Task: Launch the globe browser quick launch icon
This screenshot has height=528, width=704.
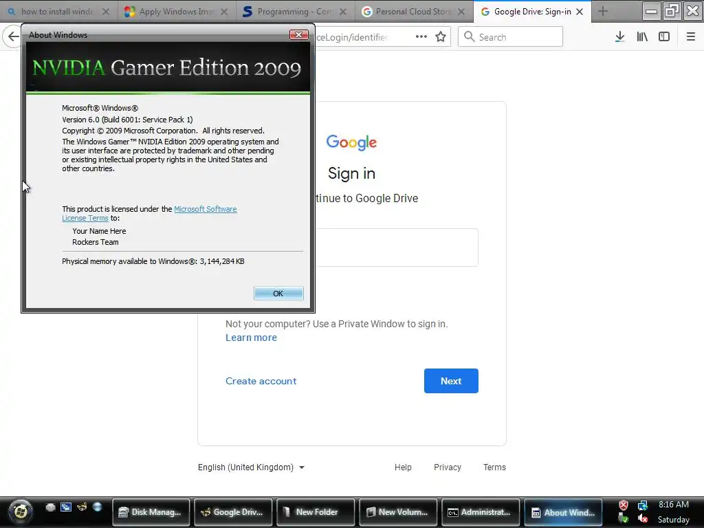Action: [97, 507]
